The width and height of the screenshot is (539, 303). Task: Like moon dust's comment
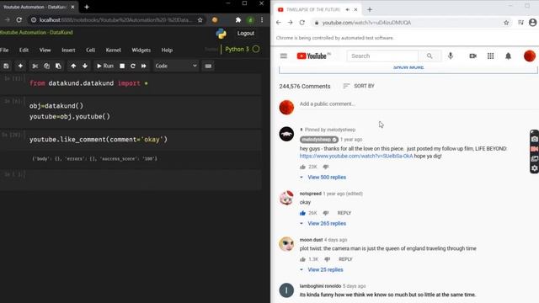click(x=302, y=259)
